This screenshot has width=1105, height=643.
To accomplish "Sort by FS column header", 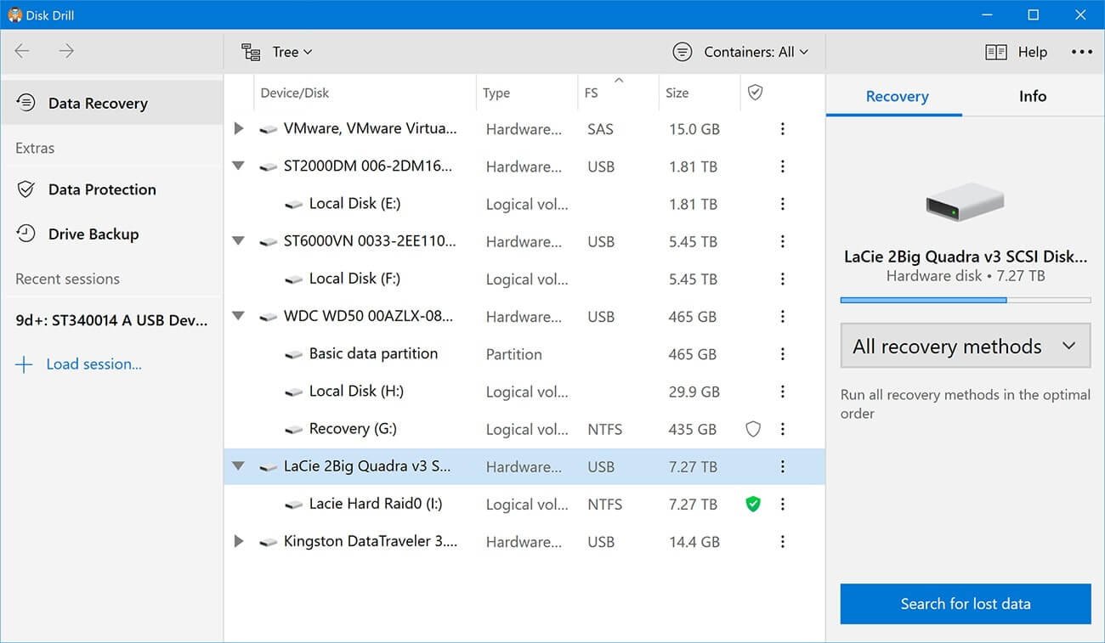I will click(618, 93).
